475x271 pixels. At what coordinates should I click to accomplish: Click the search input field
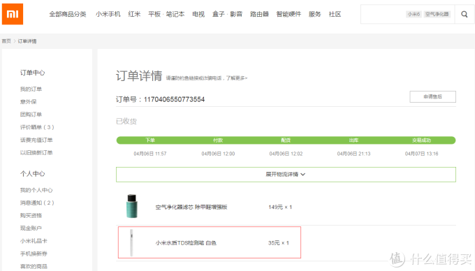point(407,14)
